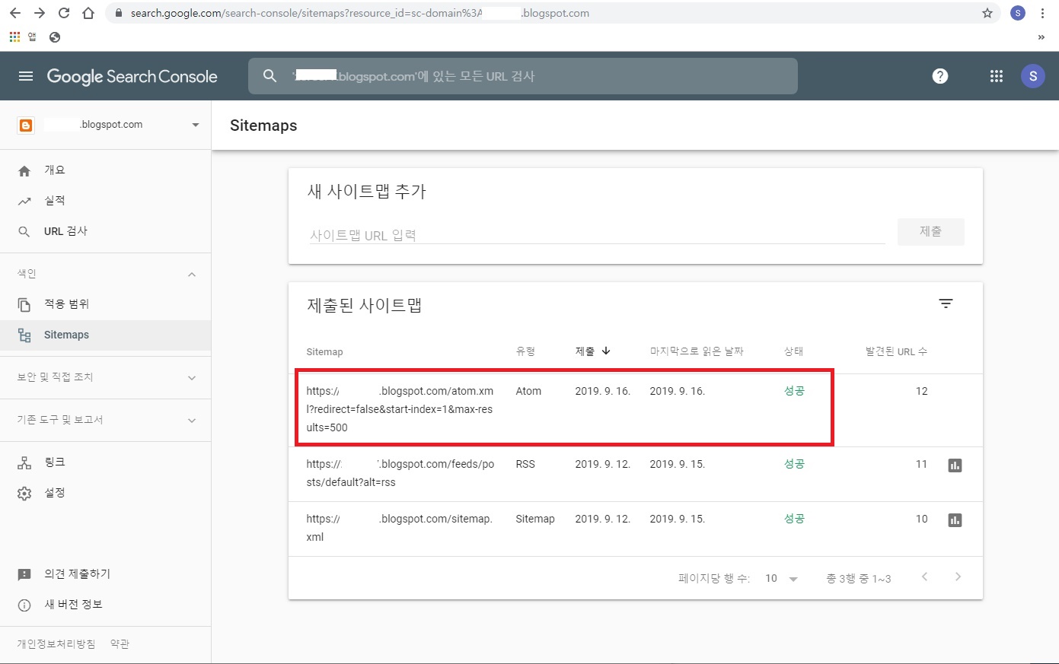
Task: Open 설정 settings page
Action: tap(105, 493)
